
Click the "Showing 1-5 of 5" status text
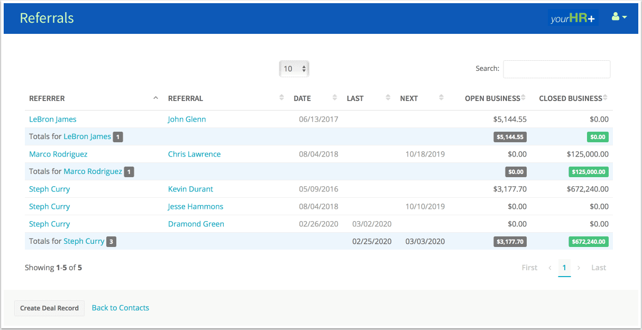coord(53,268)
